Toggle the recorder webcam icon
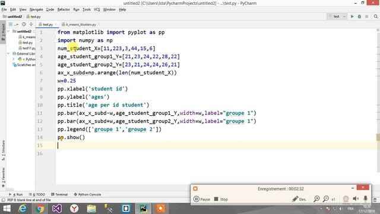Viewport: 380px width, 214px height. tap(346, 199)
